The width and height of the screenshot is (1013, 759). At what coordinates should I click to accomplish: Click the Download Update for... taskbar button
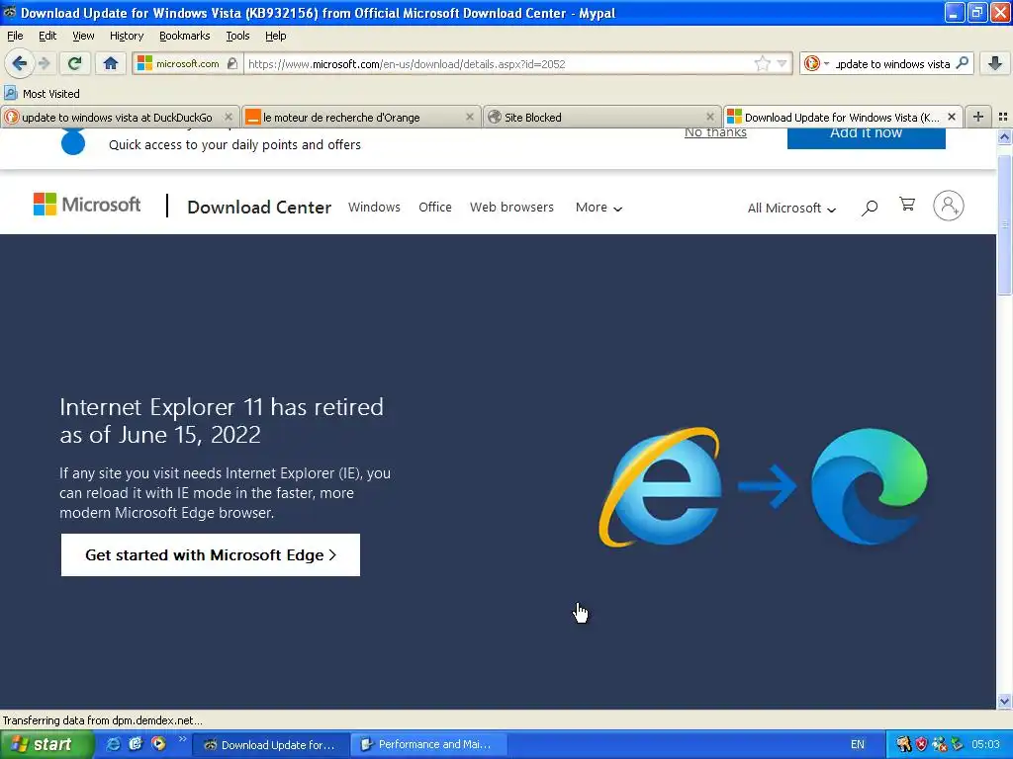(x=273, y=744)
